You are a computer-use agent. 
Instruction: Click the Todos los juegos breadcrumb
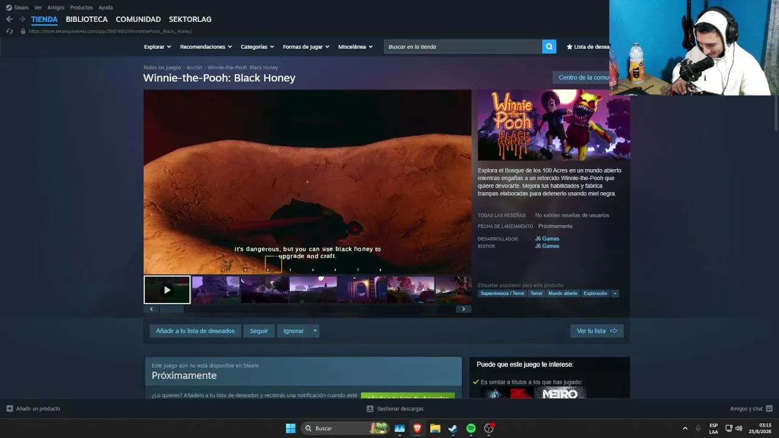coord(162,68)
